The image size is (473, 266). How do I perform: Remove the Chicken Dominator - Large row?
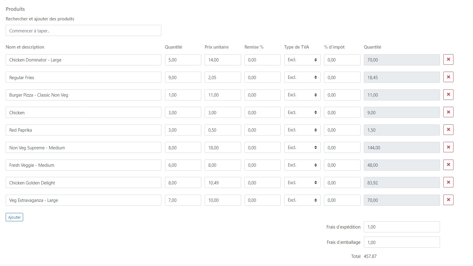448,59
